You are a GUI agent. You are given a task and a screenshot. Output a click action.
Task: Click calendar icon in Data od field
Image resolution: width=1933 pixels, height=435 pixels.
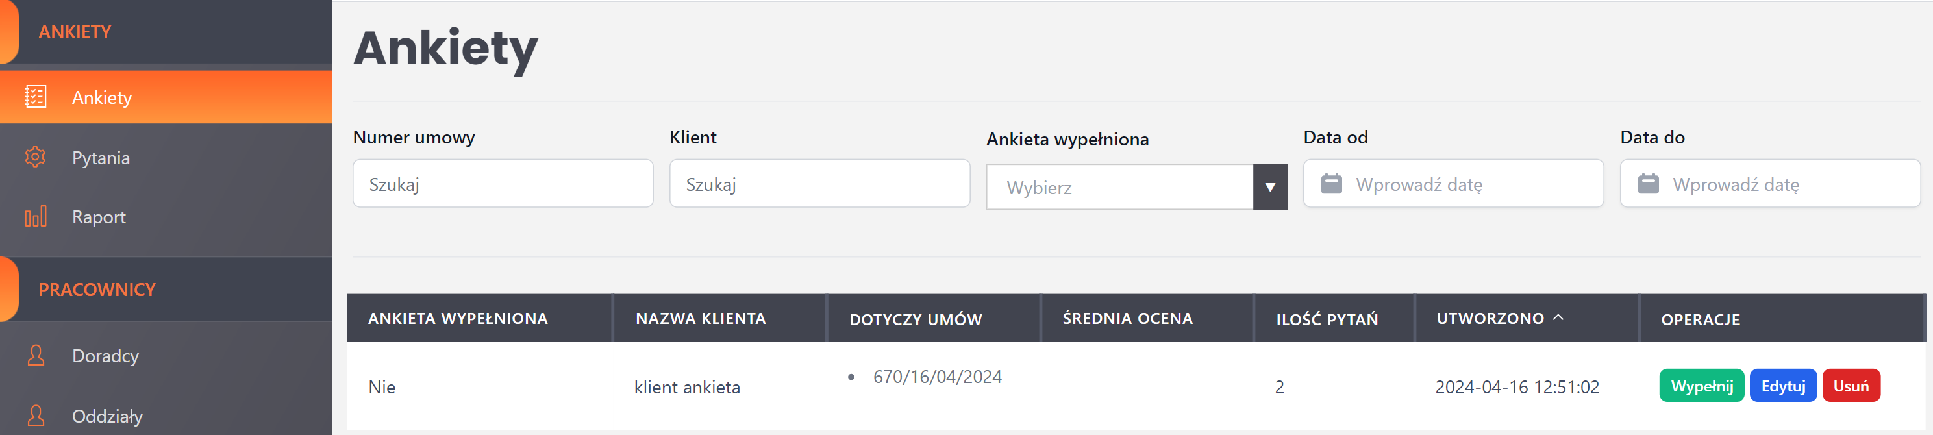tap(1331, 184)
